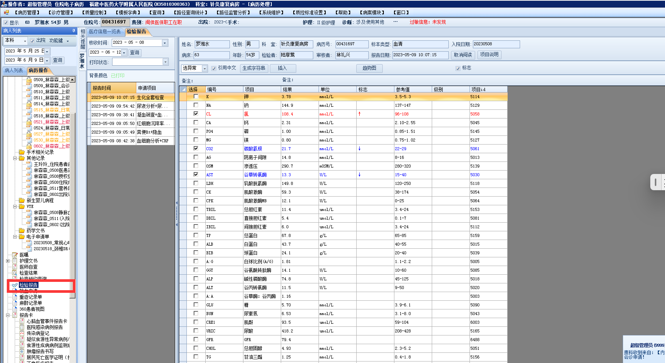Click the 结果 column header
Viewport: 665px width, 363px height.
(x=300, y=89)
